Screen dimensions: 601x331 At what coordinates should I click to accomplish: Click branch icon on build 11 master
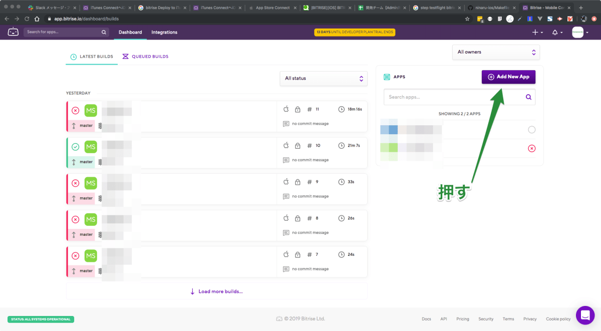pos(74,126)
